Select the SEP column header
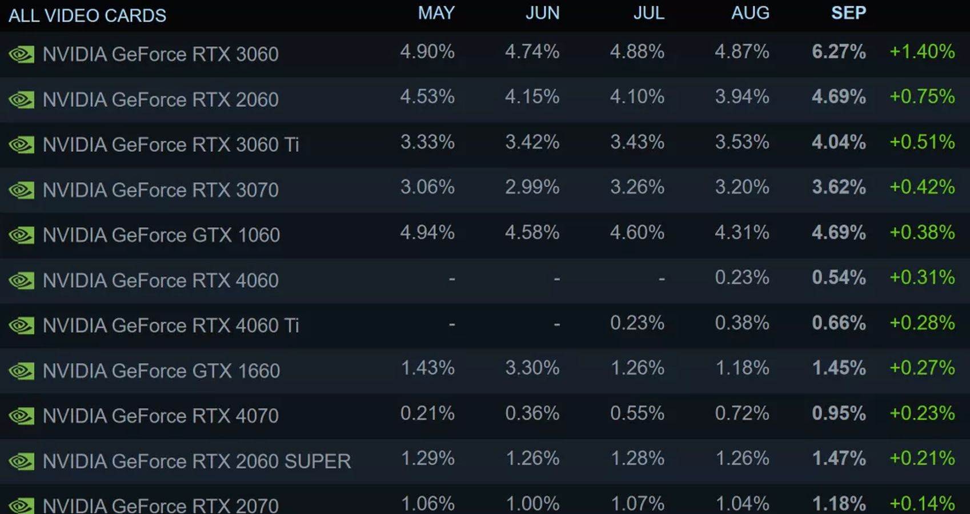 [848, 13]
